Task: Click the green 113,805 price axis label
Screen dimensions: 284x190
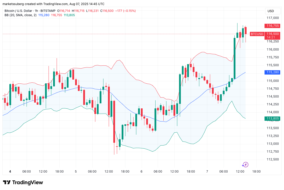Action: 273,118
